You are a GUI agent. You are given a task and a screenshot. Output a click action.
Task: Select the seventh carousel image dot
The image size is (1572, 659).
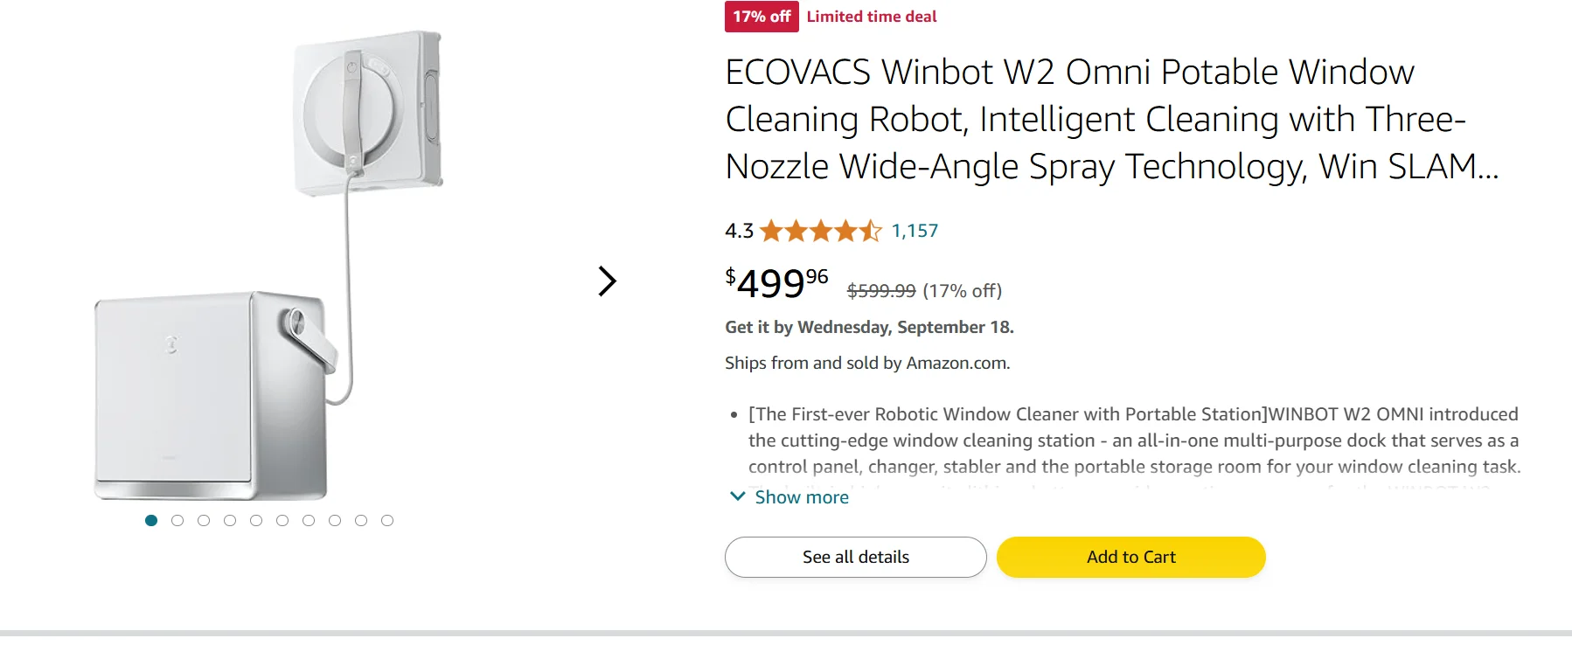[x=309, y=521]
